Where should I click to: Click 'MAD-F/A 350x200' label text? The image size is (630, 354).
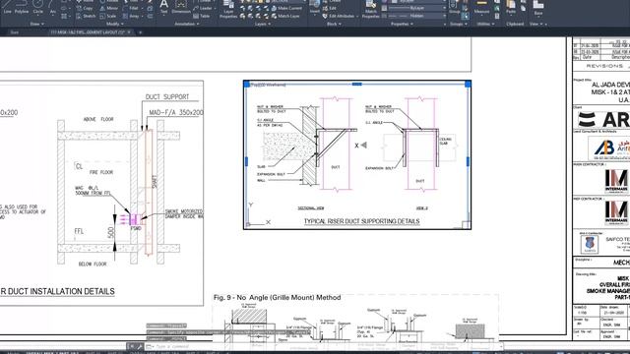(x=176, y=113)
